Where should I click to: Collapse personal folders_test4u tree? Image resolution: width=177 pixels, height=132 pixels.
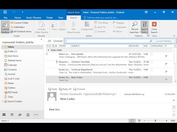[3, 43]
